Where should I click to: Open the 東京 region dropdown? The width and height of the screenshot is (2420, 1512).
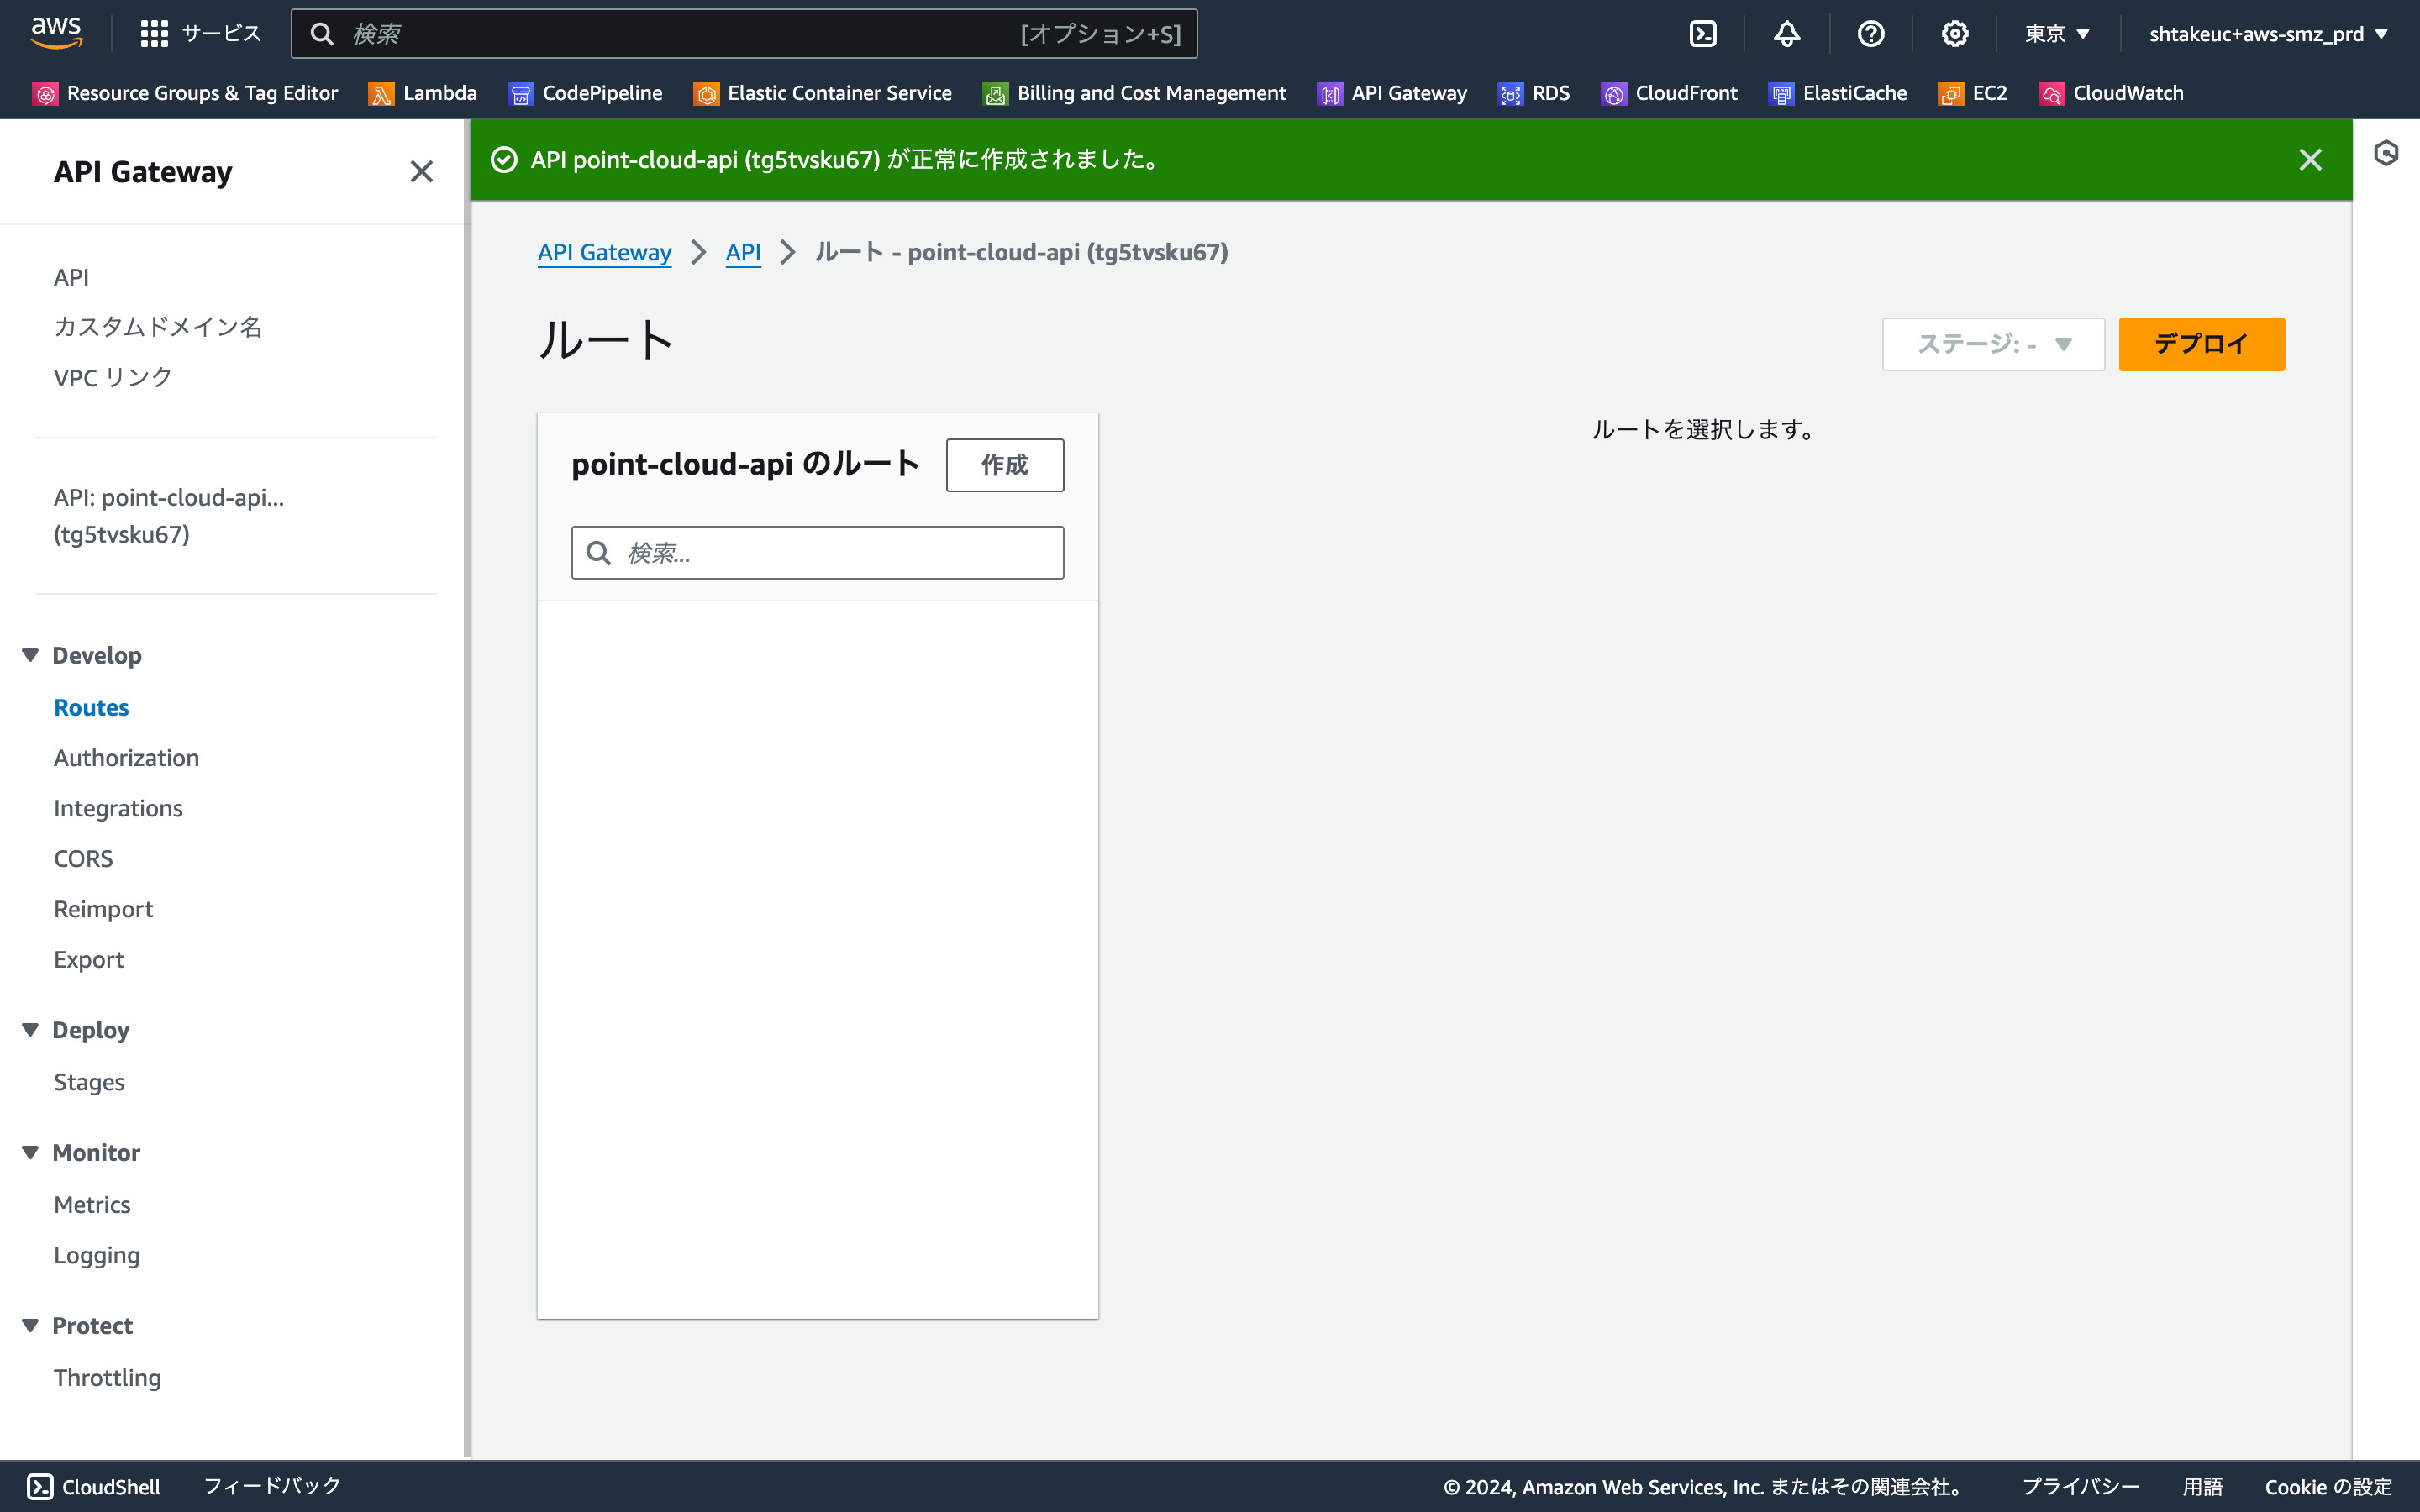click(x=2057, y=34)
